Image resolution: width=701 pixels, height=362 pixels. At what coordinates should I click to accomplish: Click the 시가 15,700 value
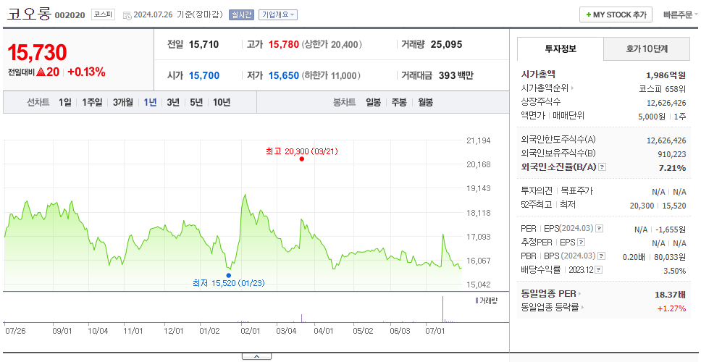click(x=204, y=75)
